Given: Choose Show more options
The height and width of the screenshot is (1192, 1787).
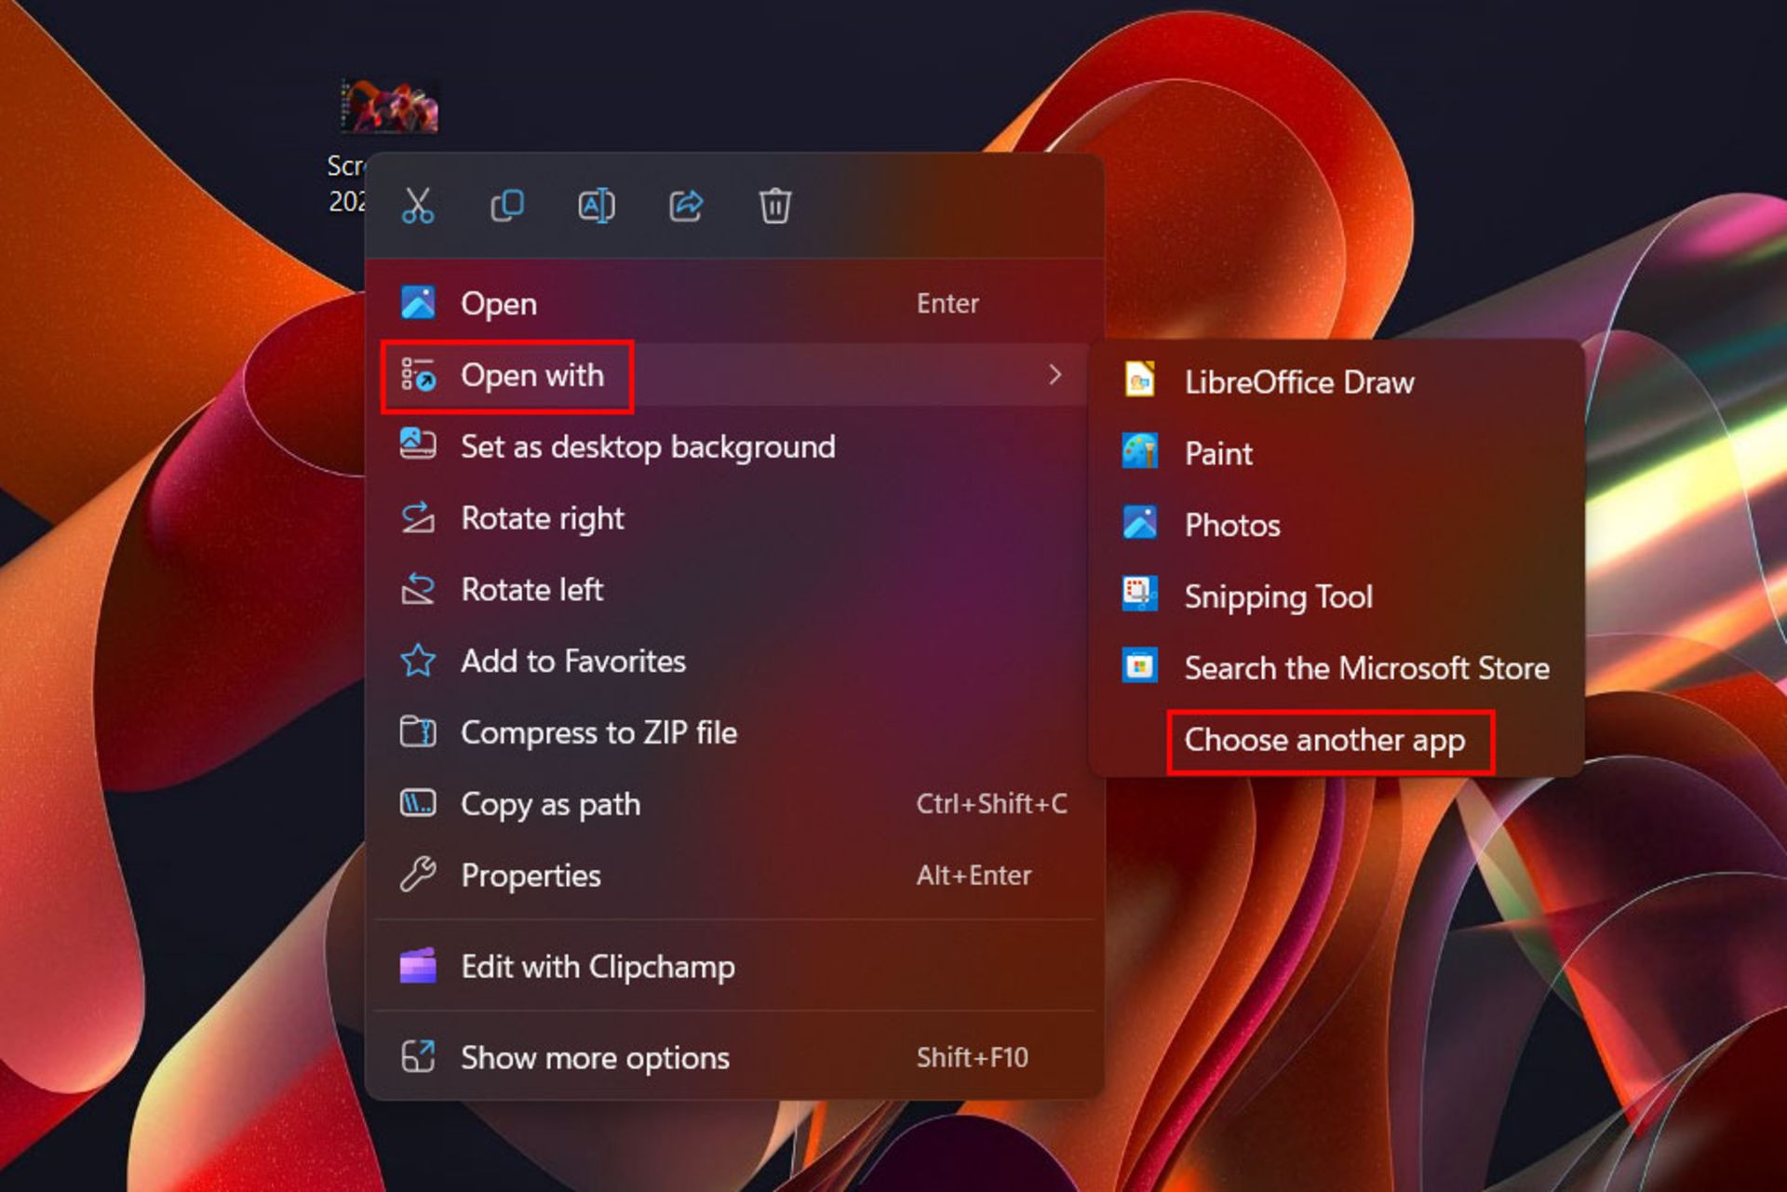Looking at the screenshot, I should [734, 1057].
